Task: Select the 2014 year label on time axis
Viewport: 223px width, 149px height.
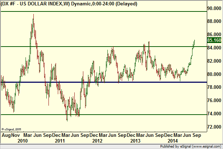Action: (x=173, y=141)
